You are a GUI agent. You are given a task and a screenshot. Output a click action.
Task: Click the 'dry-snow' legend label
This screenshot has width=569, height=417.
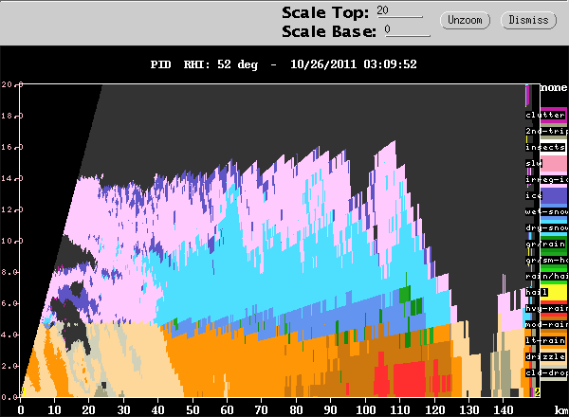(x=546, y=227)
